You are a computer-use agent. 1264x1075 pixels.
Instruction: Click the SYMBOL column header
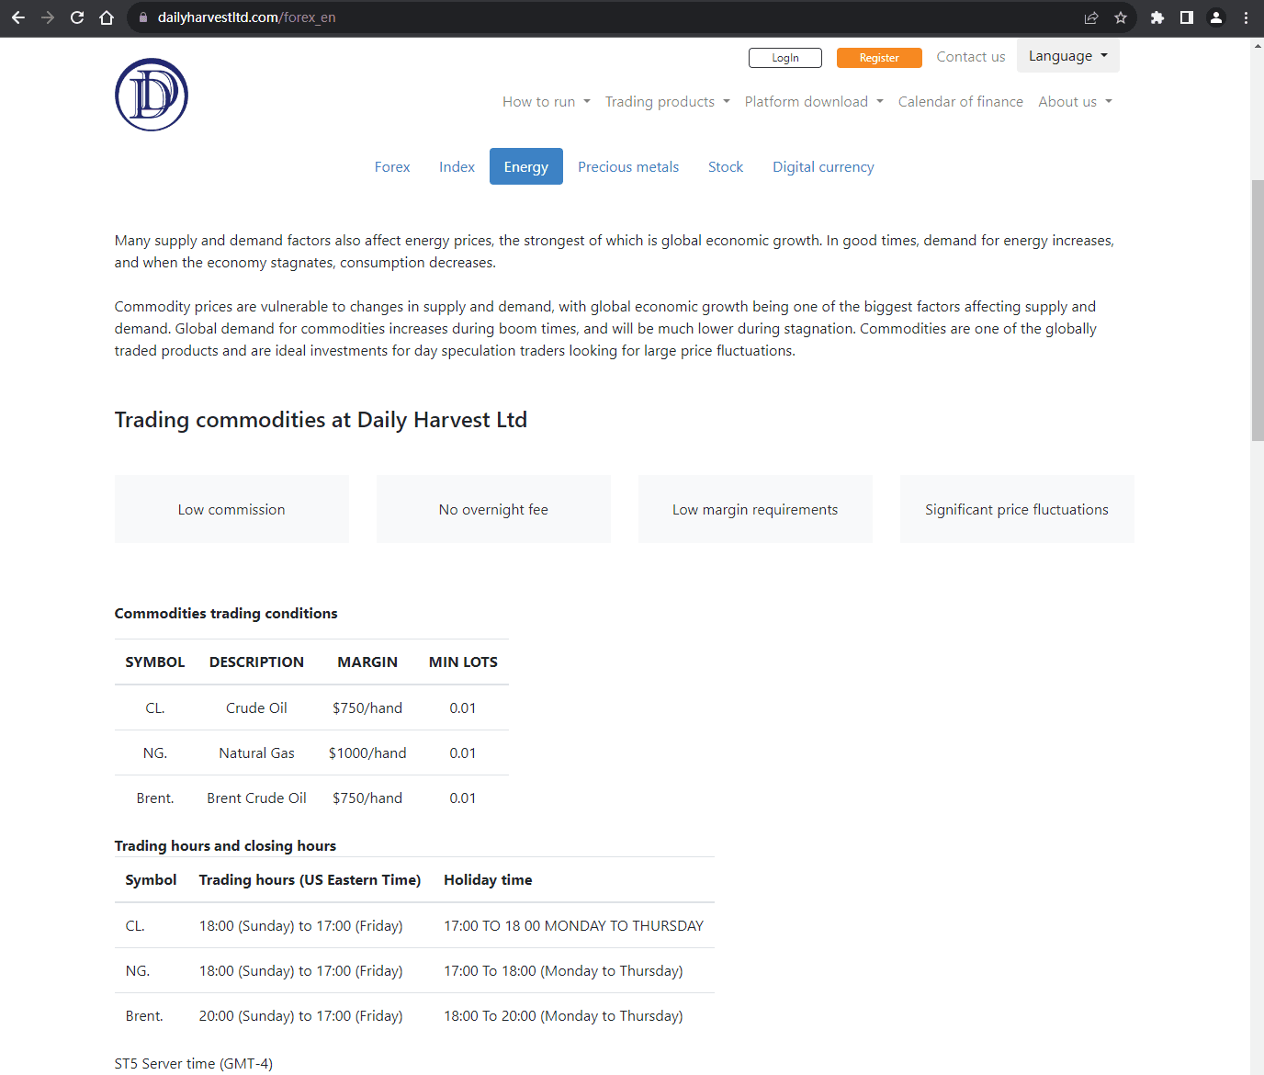(155, 662)
